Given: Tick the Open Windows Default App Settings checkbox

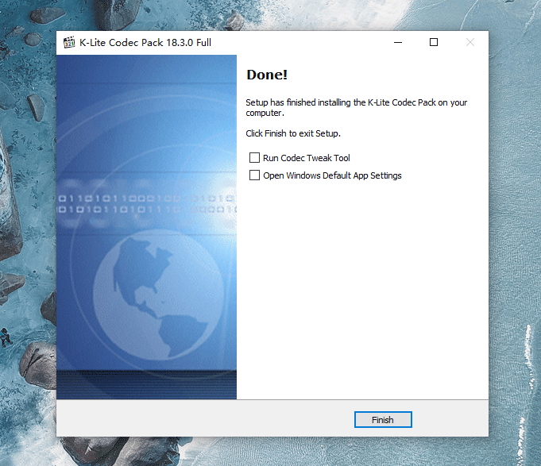Looking at the screenshot, I should click(255, 175).
